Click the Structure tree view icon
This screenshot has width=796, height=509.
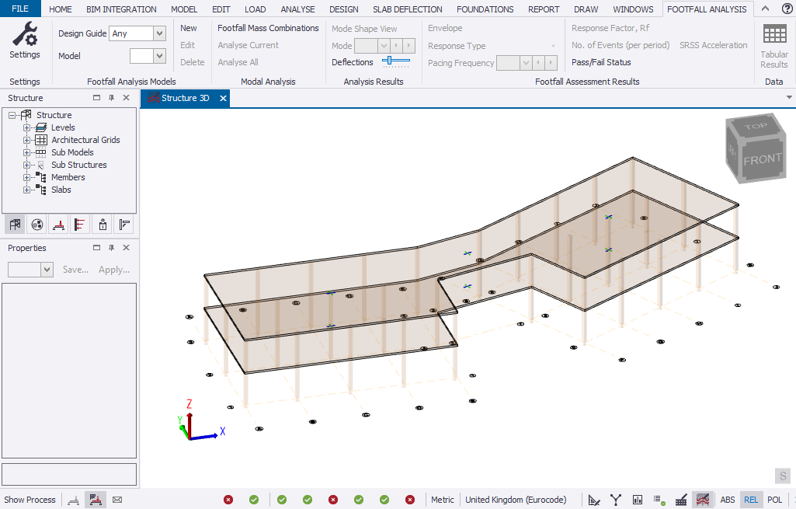[14, 225]
